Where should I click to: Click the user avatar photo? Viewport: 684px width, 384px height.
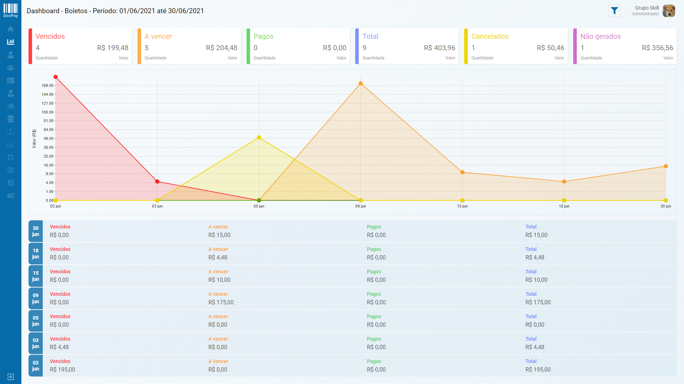tap(669, 11)
